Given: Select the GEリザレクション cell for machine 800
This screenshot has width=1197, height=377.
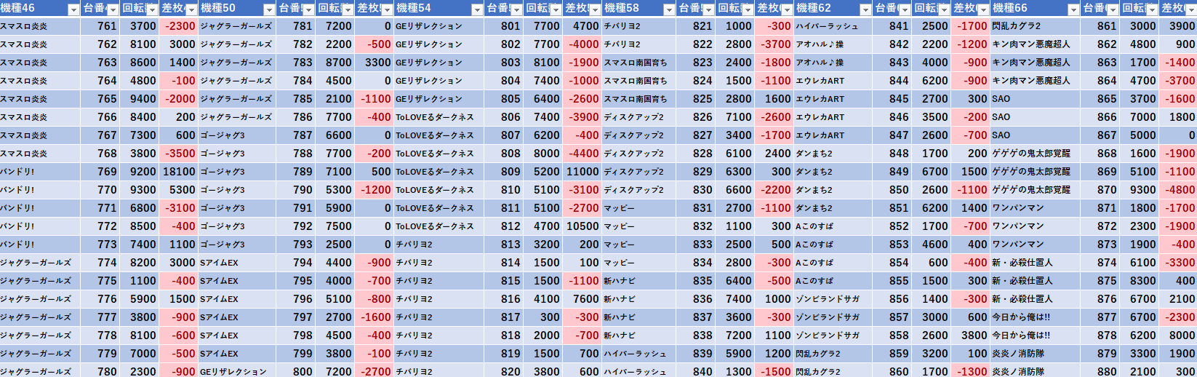Looking at the screenshot, I should pyautogui.click(x=237, y=371).
